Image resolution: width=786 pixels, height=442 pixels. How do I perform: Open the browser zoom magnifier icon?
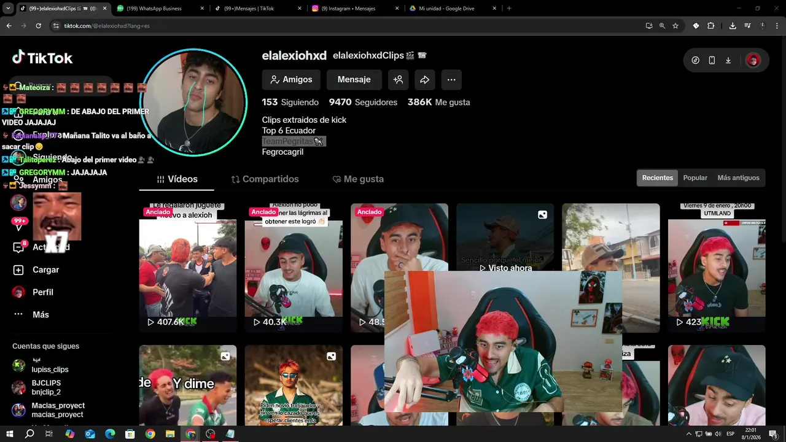[662, 26]
